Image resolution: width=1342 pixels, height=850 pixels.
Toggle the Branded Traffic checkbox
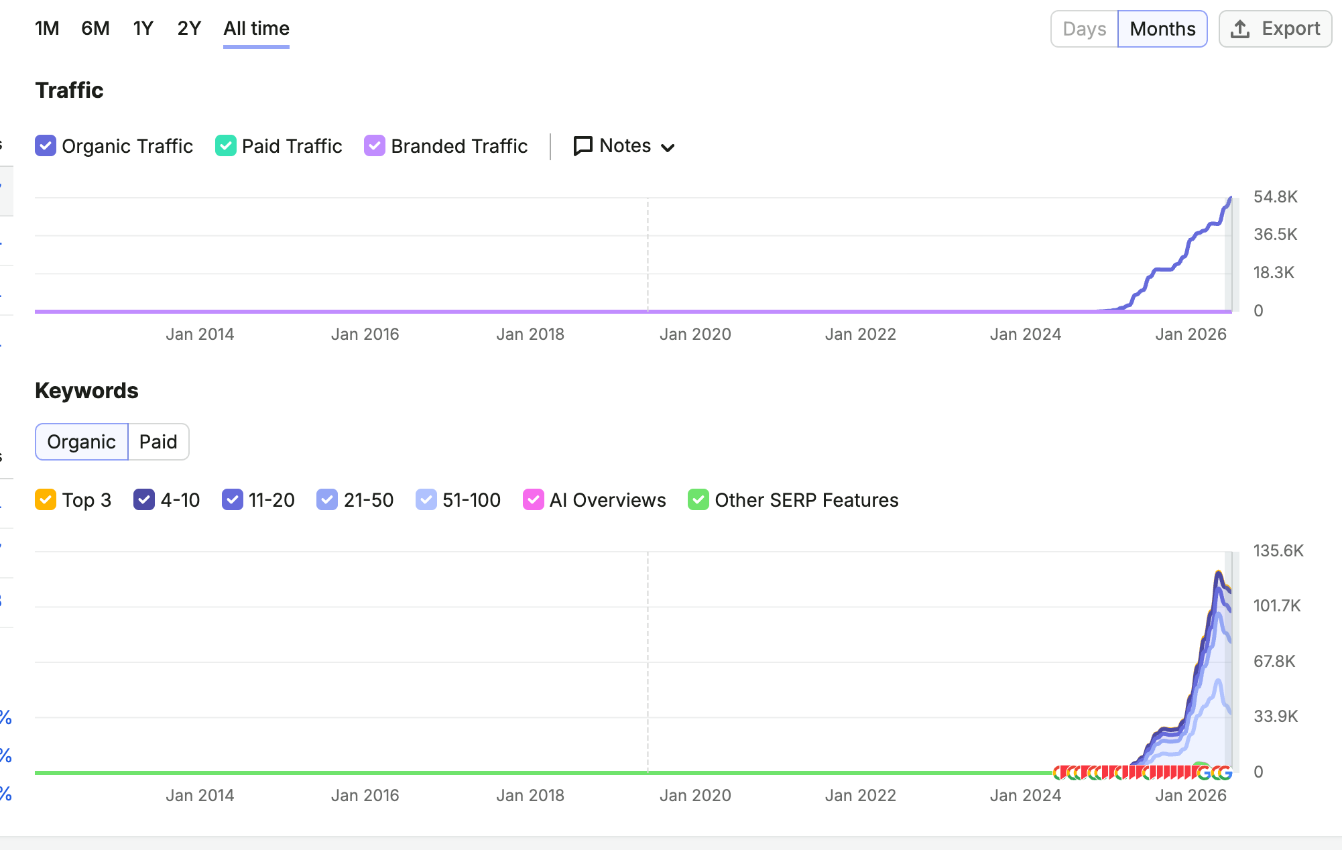(x=375, y=145)
